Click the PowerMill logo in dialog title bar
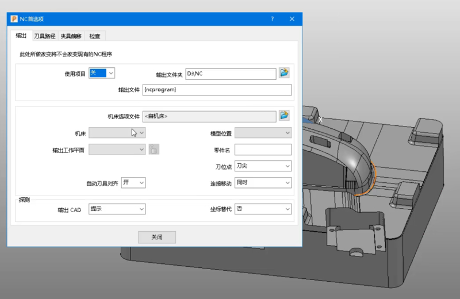Image resolution: width=460 pixels, height=299 pixels. (14, 19)
